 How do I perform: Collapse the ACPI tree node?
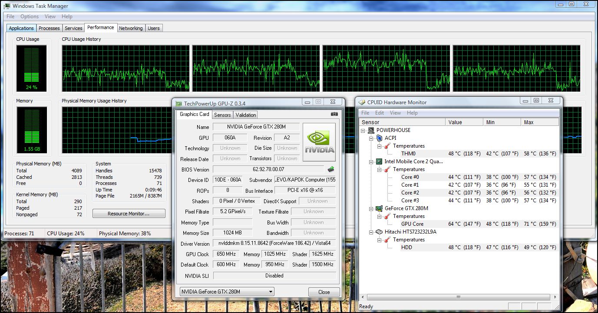tap(371, 138)
